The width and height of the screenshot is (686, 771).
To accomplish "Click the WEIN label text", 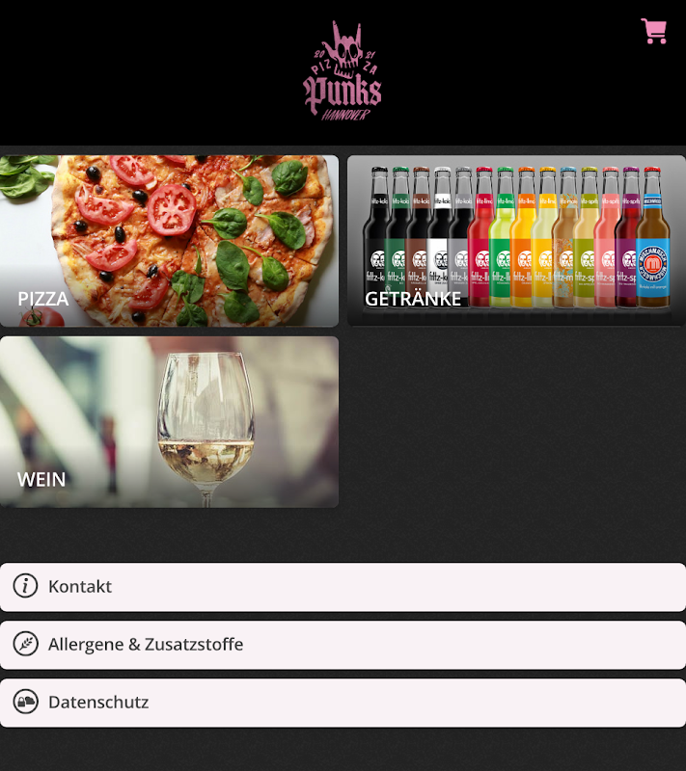I will click(x=41, y=479).
